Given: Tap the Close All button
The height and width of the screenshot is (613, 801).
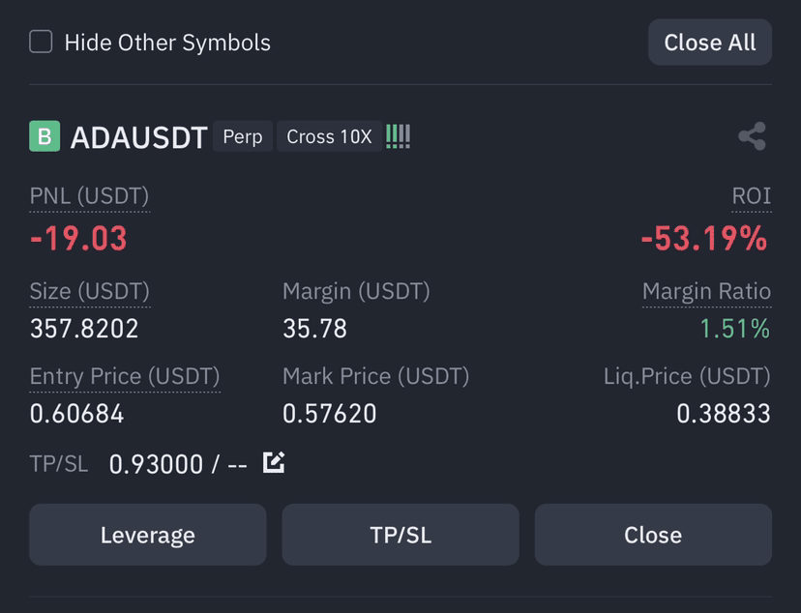Looking at the screenshot, I should (709, 42).
